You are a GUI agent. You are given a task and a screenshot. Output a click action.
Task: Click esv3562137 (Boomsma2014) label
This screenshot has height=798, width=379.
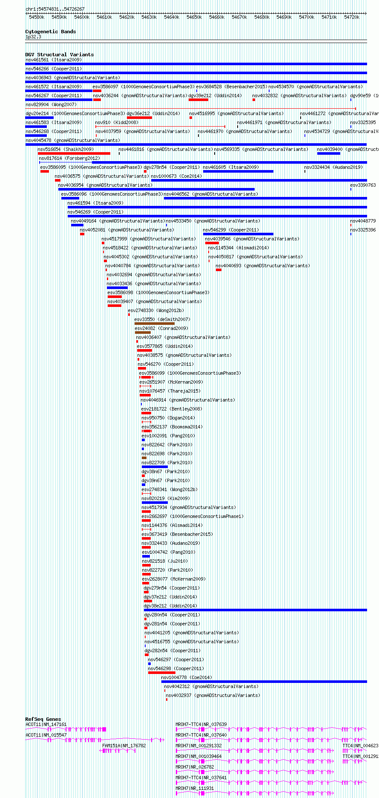(x=172, y=427)
